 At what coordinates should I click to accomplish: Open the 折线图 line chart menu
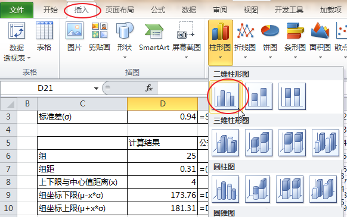point(245,41)
